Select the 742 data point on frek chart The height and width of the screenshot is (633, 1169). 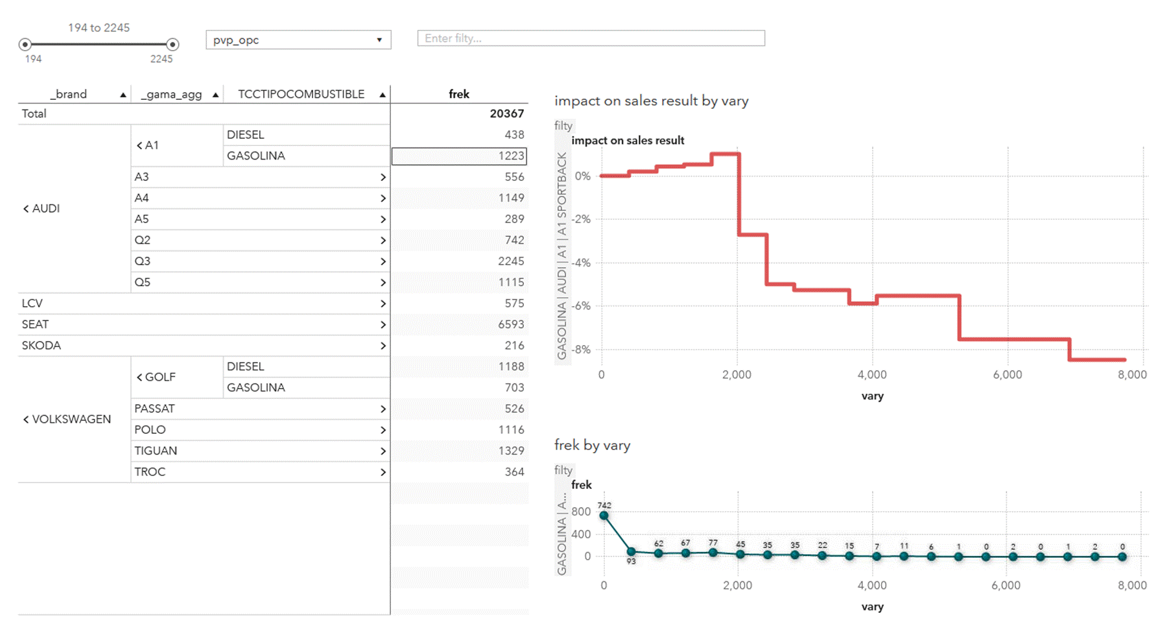coord(604,516)
